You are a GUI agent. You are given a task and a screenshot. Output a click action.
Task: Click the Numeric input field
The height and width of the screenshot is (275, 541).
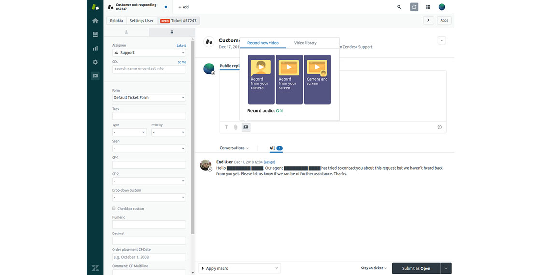click(x=149, y=224)
